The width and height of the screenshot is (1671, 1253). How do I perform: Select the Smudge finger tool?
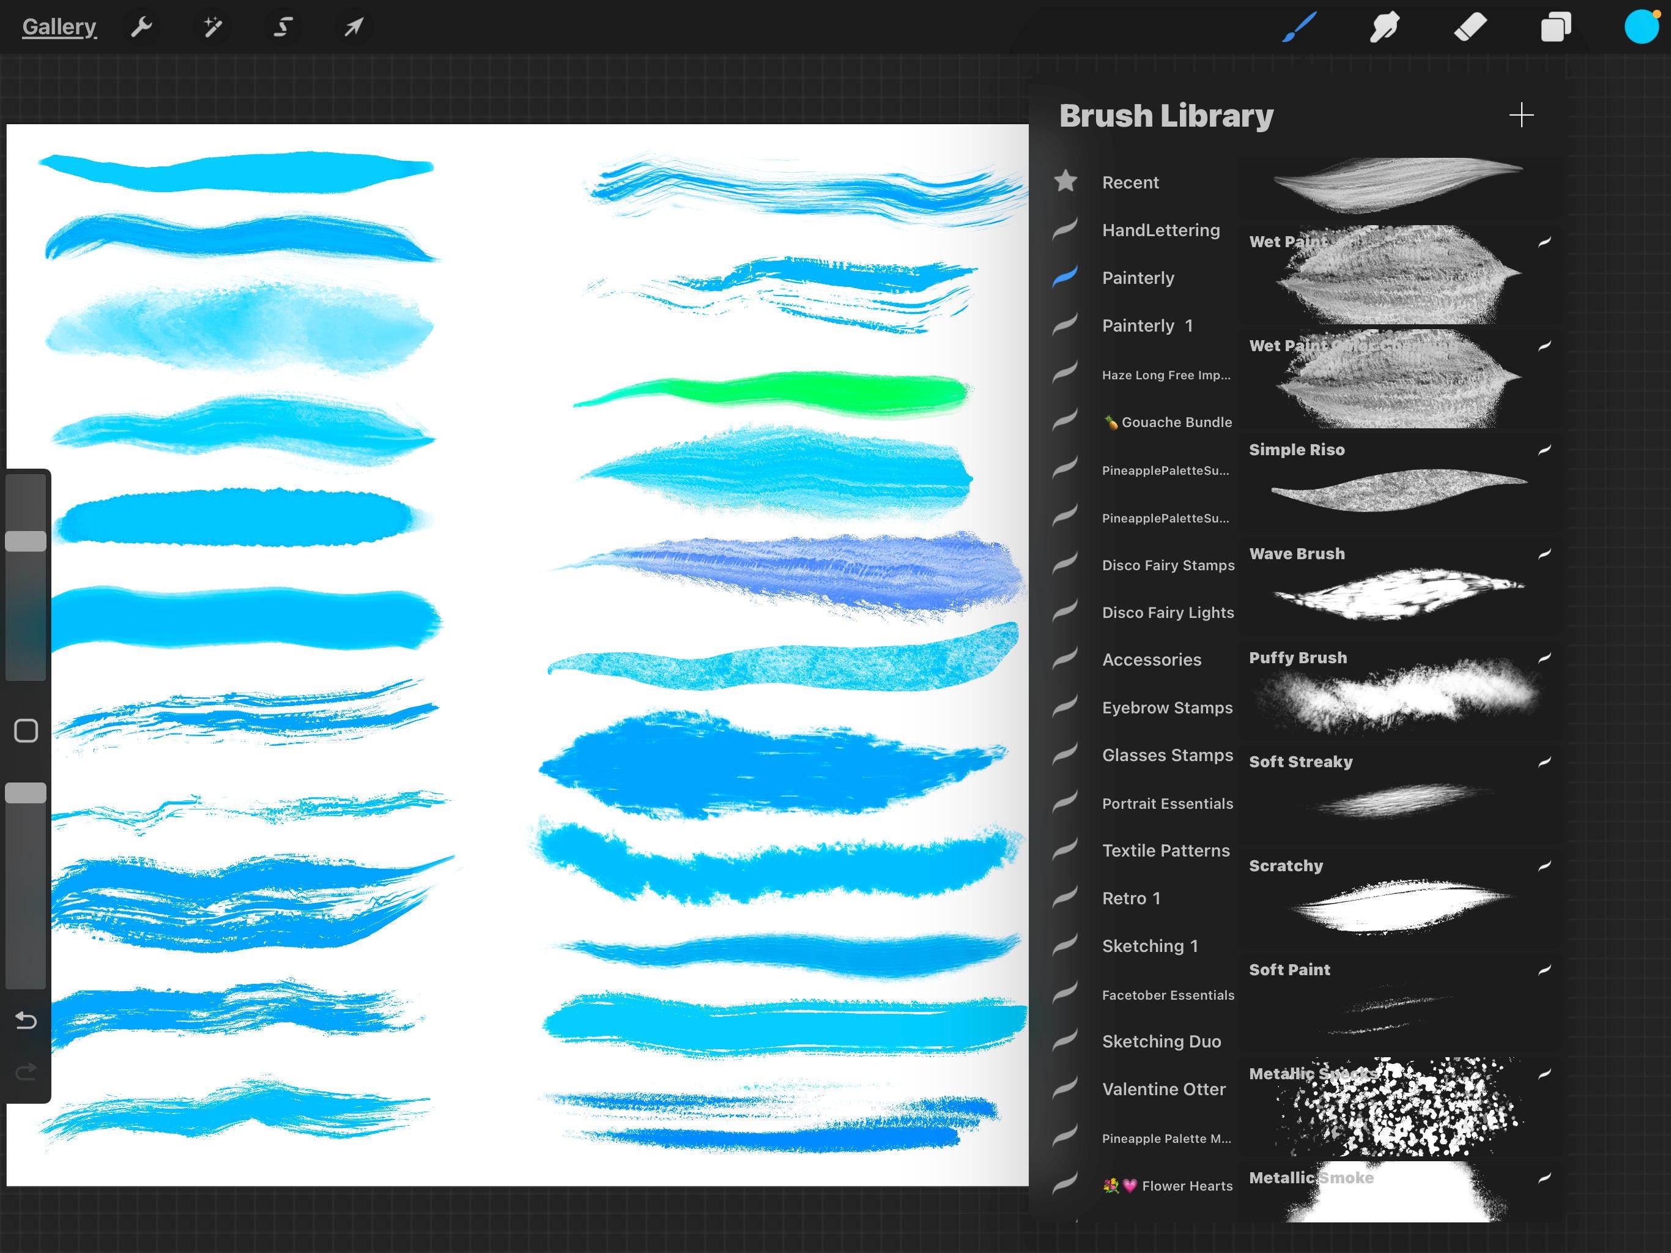click(1384, 27)
